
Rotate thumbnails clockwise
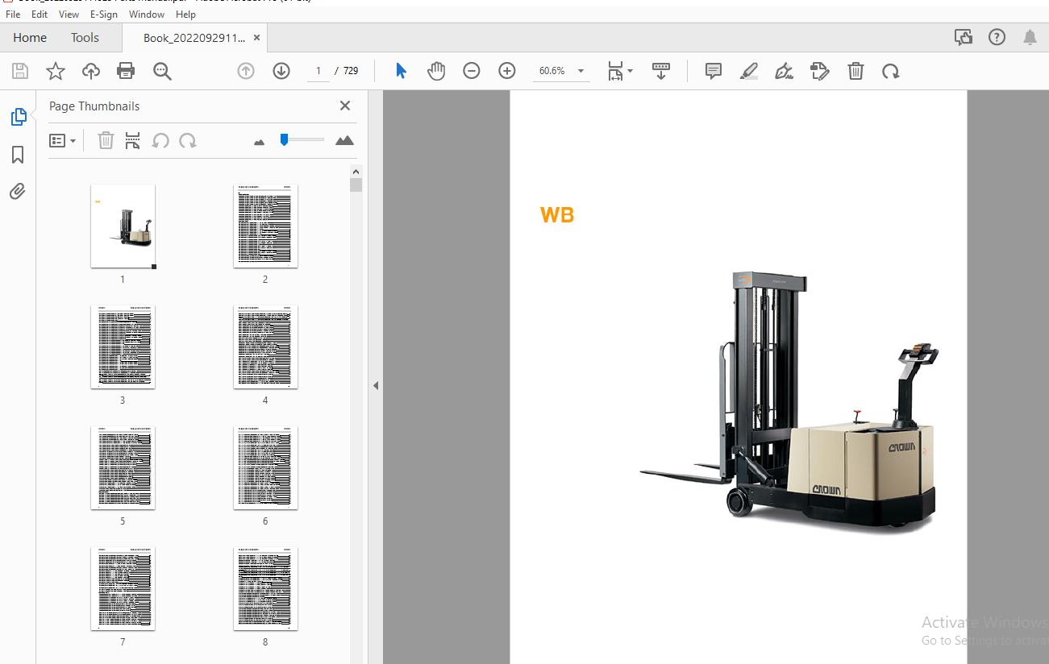tap(188, 141)
